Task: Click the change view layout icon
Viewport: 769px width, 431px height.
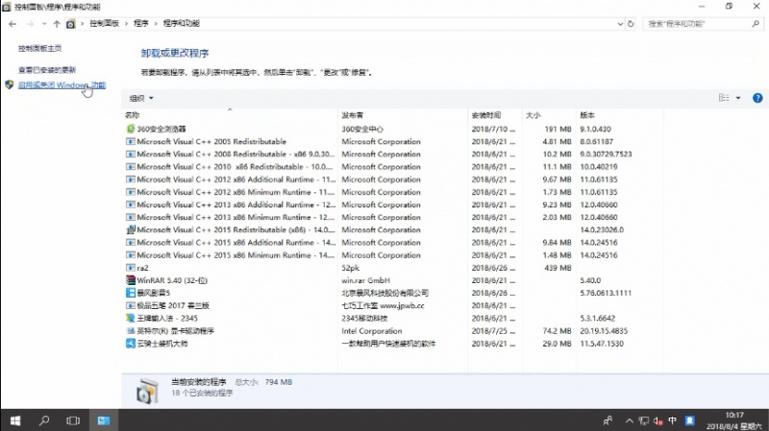Action: (x=724, y=98)
